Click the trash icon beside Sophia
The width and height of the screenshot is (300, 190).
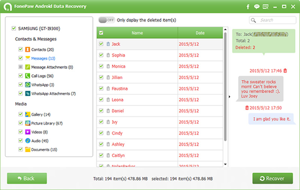108,55
